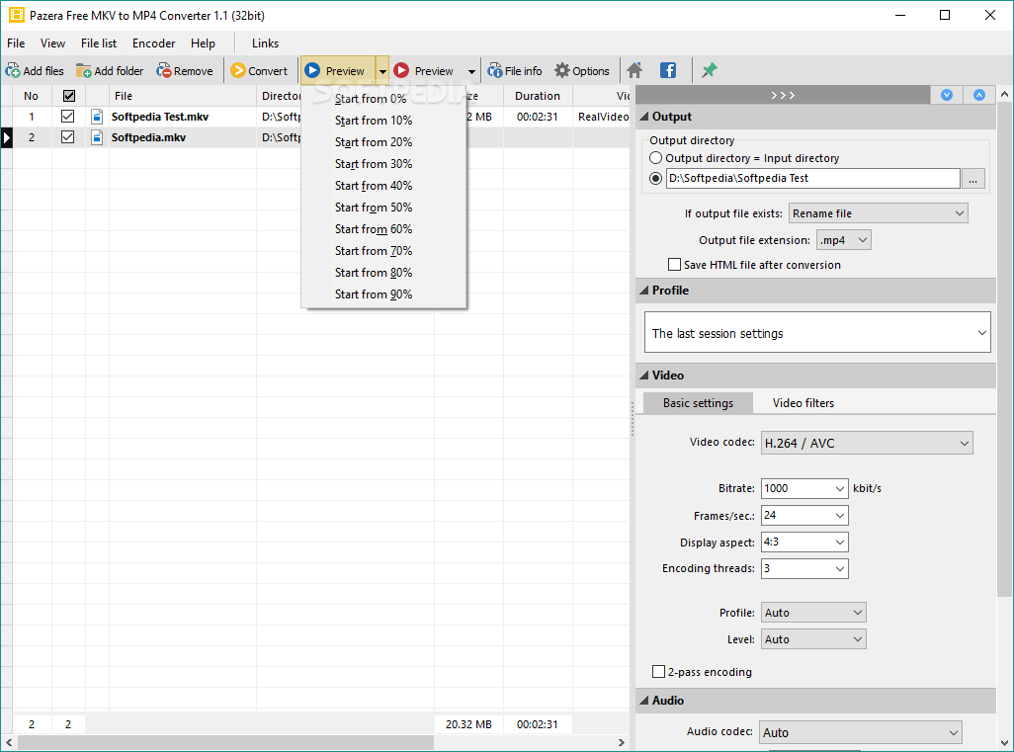Viewport: 1014px width, 752px height.
Task: Choose Start from 0% in the preview menu
Action: coord(383,99)
